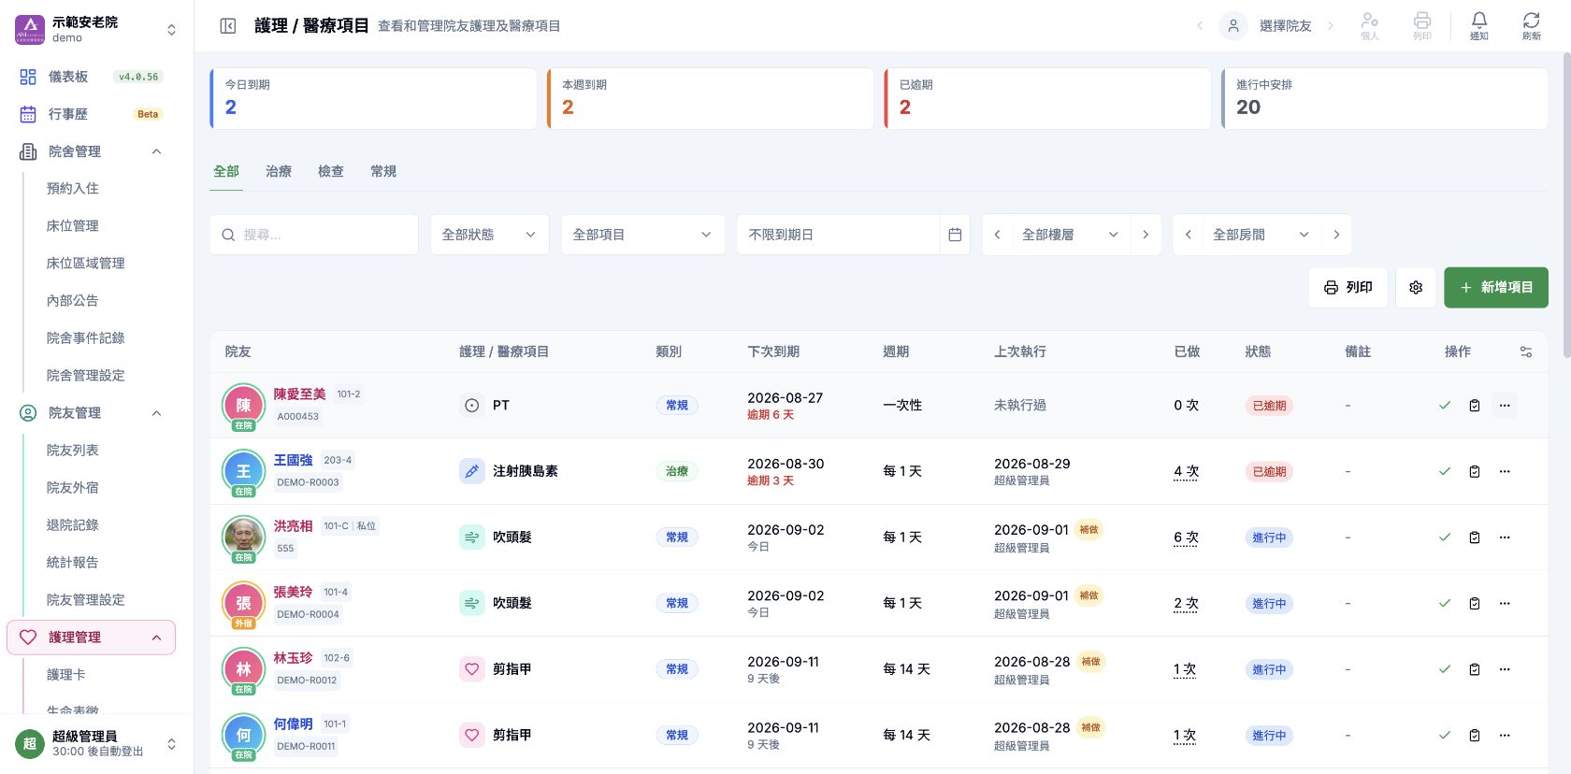The height and width of the screenshot is (774, 1571).
Task: Go to previous room arrow
Action: pyautogui.click(x=1188, y=235)
